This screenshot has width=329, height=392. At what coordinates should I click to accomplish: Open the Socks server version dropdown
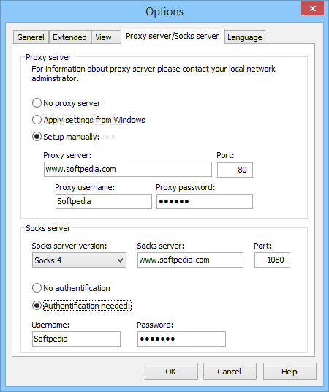79,260
